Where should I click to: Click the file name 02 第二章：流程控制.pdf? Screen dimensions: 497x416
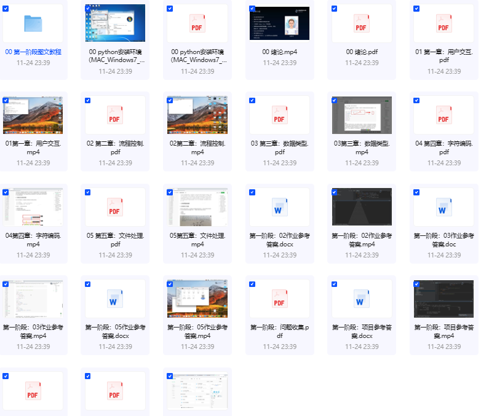115,147
